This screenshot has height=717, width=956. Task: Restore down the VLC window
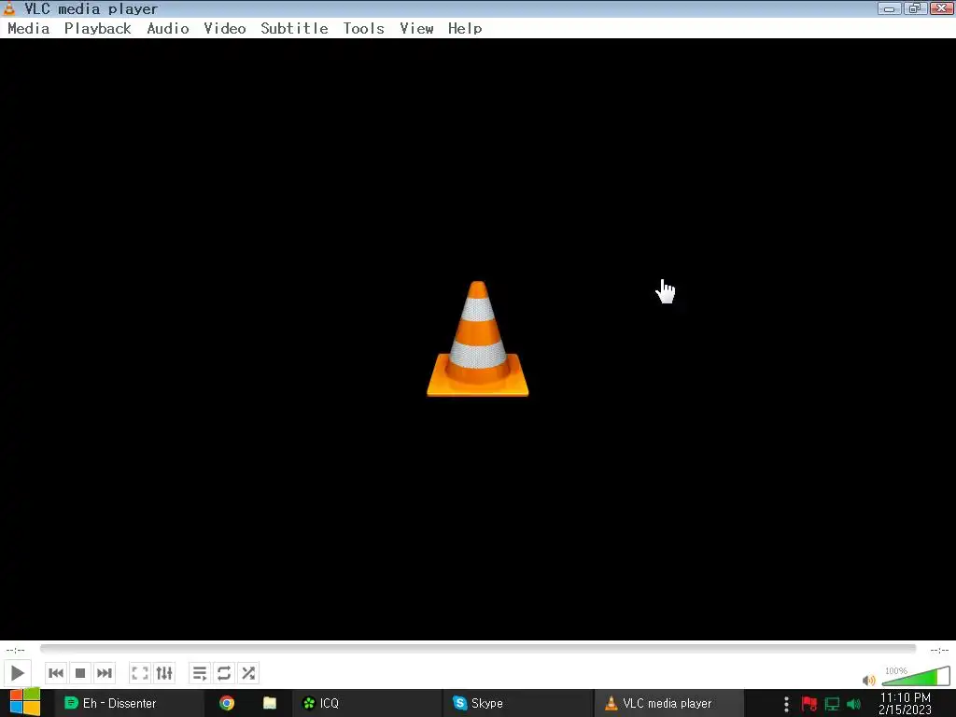[x=915, y=8]
